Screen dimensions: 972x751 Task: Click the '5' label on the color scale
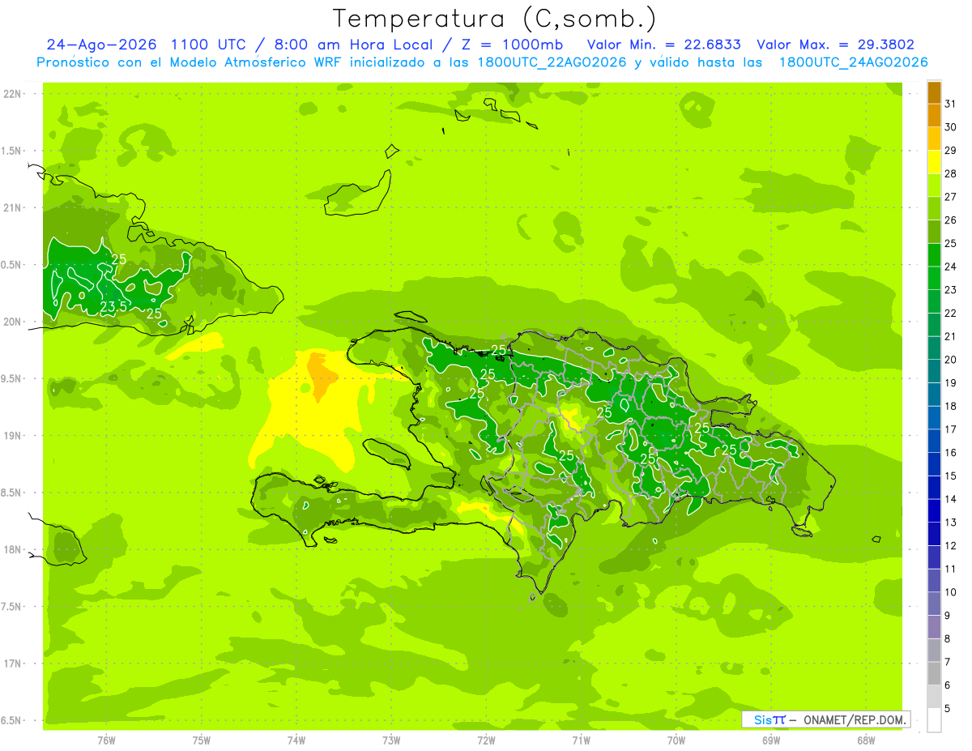coord(948,708)
